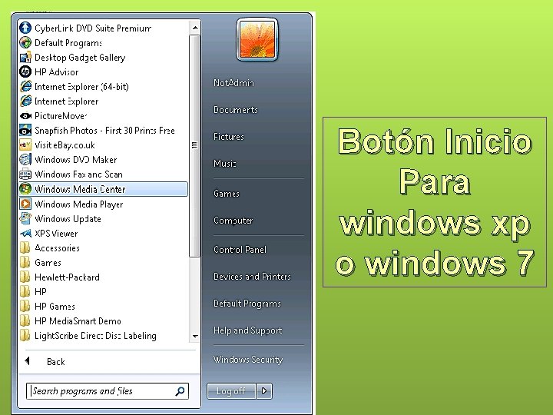The height and width of the screenshot is (415, 553).
Task: Click the Hewlett-Packard folder icon
Action: coord(25,277)
